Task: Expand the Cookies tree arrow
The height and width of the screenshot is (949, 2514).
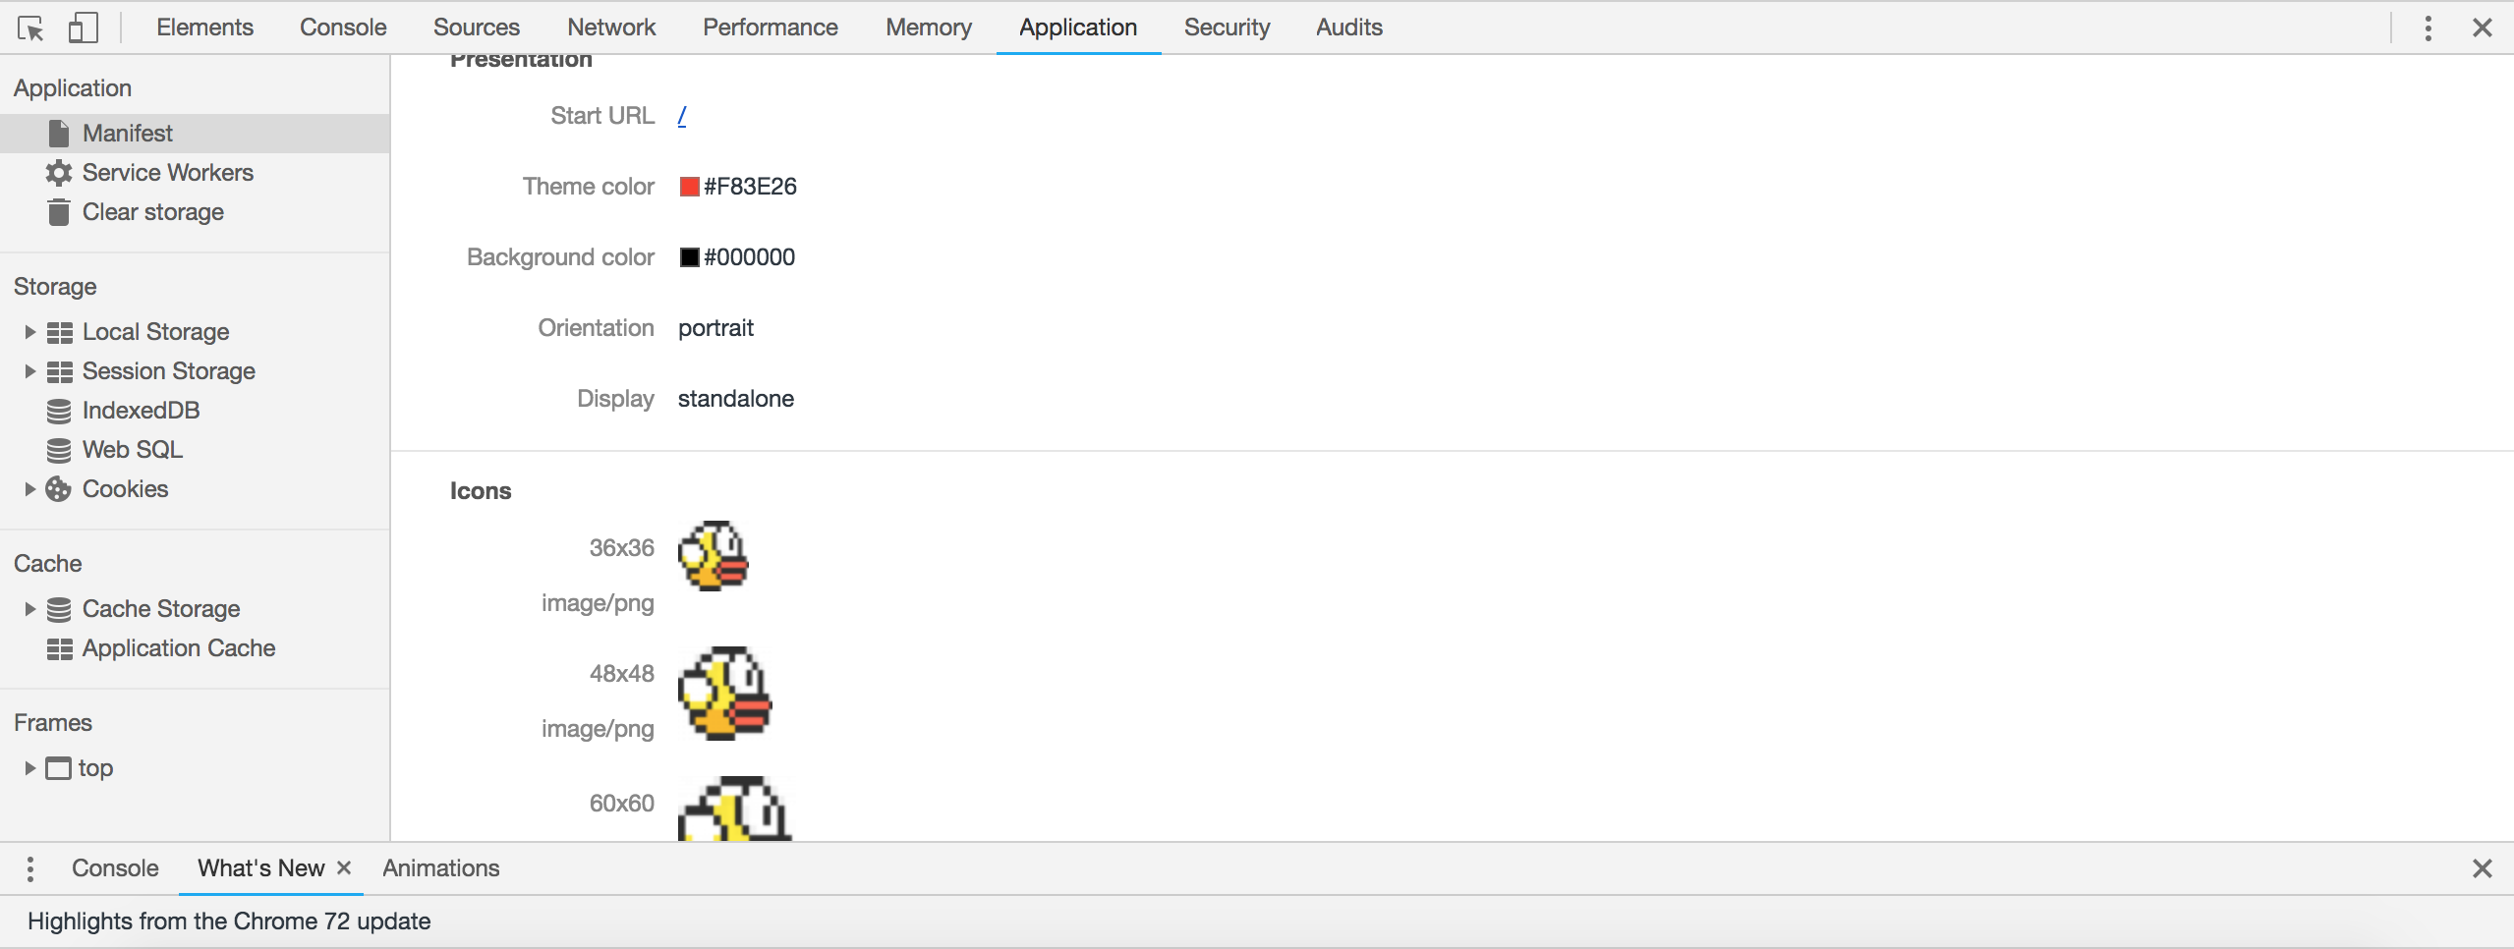Action: [x=29, y=489]
